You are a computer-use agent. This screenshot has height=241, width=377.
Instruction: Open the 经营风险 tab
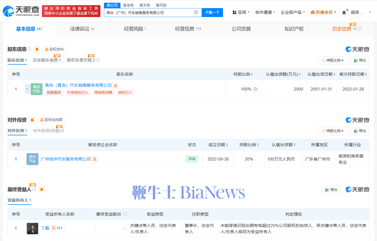[135, 29]
